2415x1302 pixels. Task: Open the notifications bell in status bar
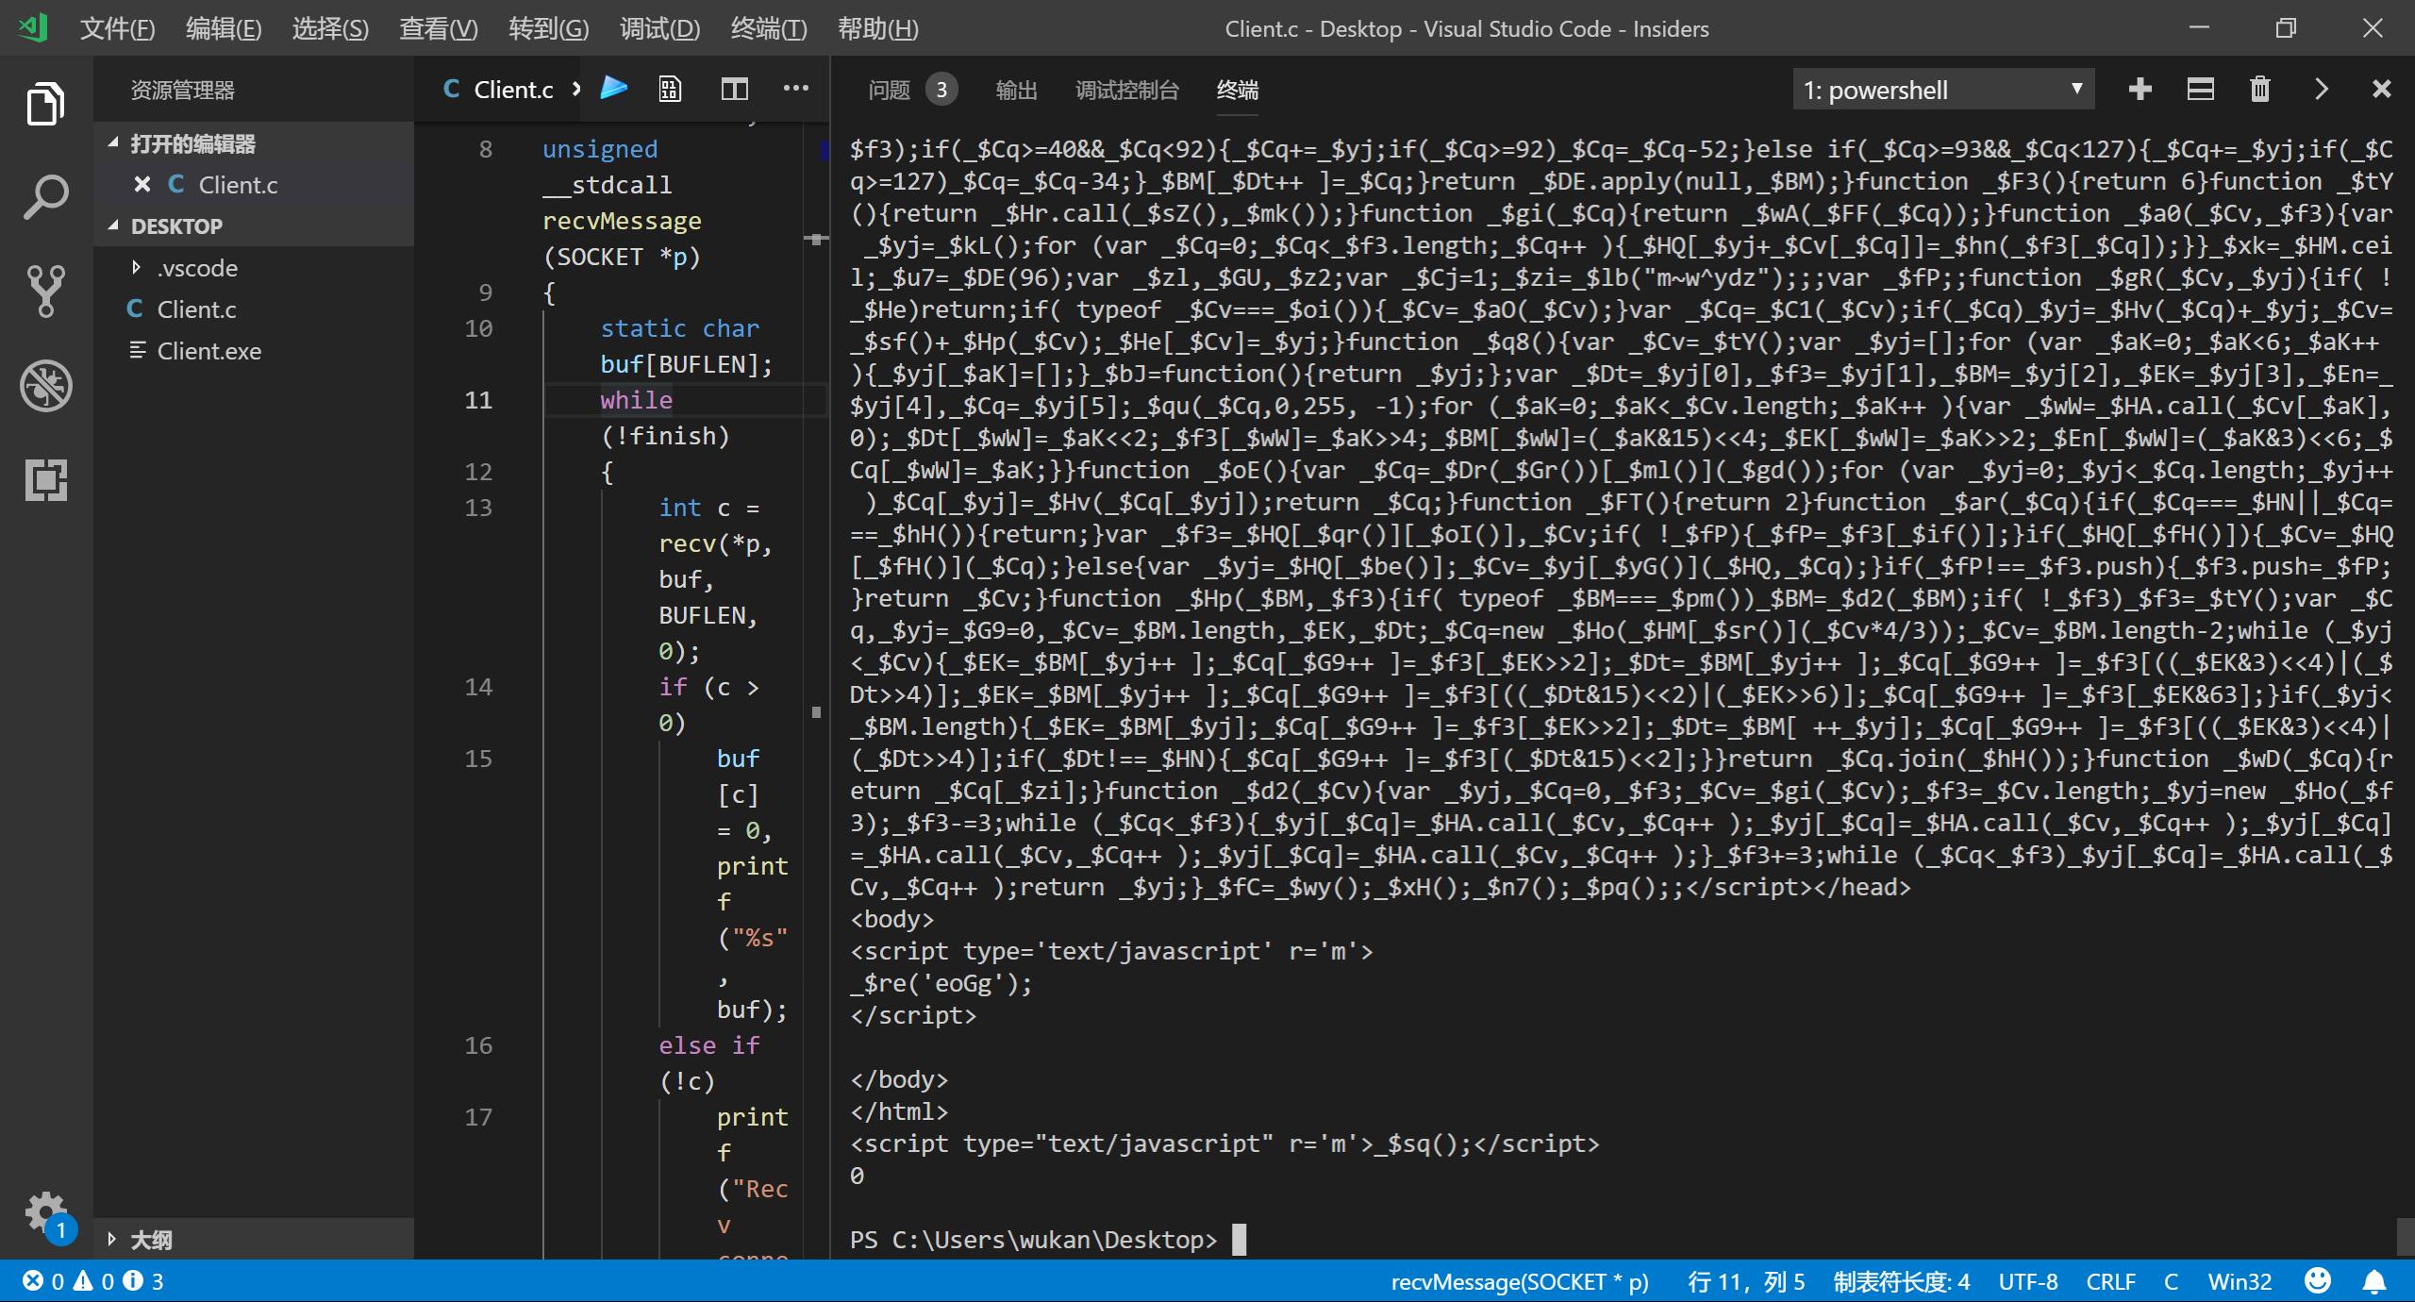(2374, 1281)
